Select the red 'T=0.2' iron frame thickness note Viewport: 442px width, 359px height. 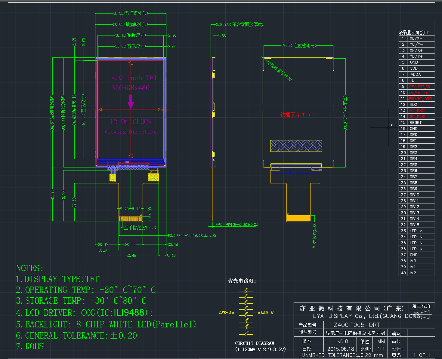298,115
